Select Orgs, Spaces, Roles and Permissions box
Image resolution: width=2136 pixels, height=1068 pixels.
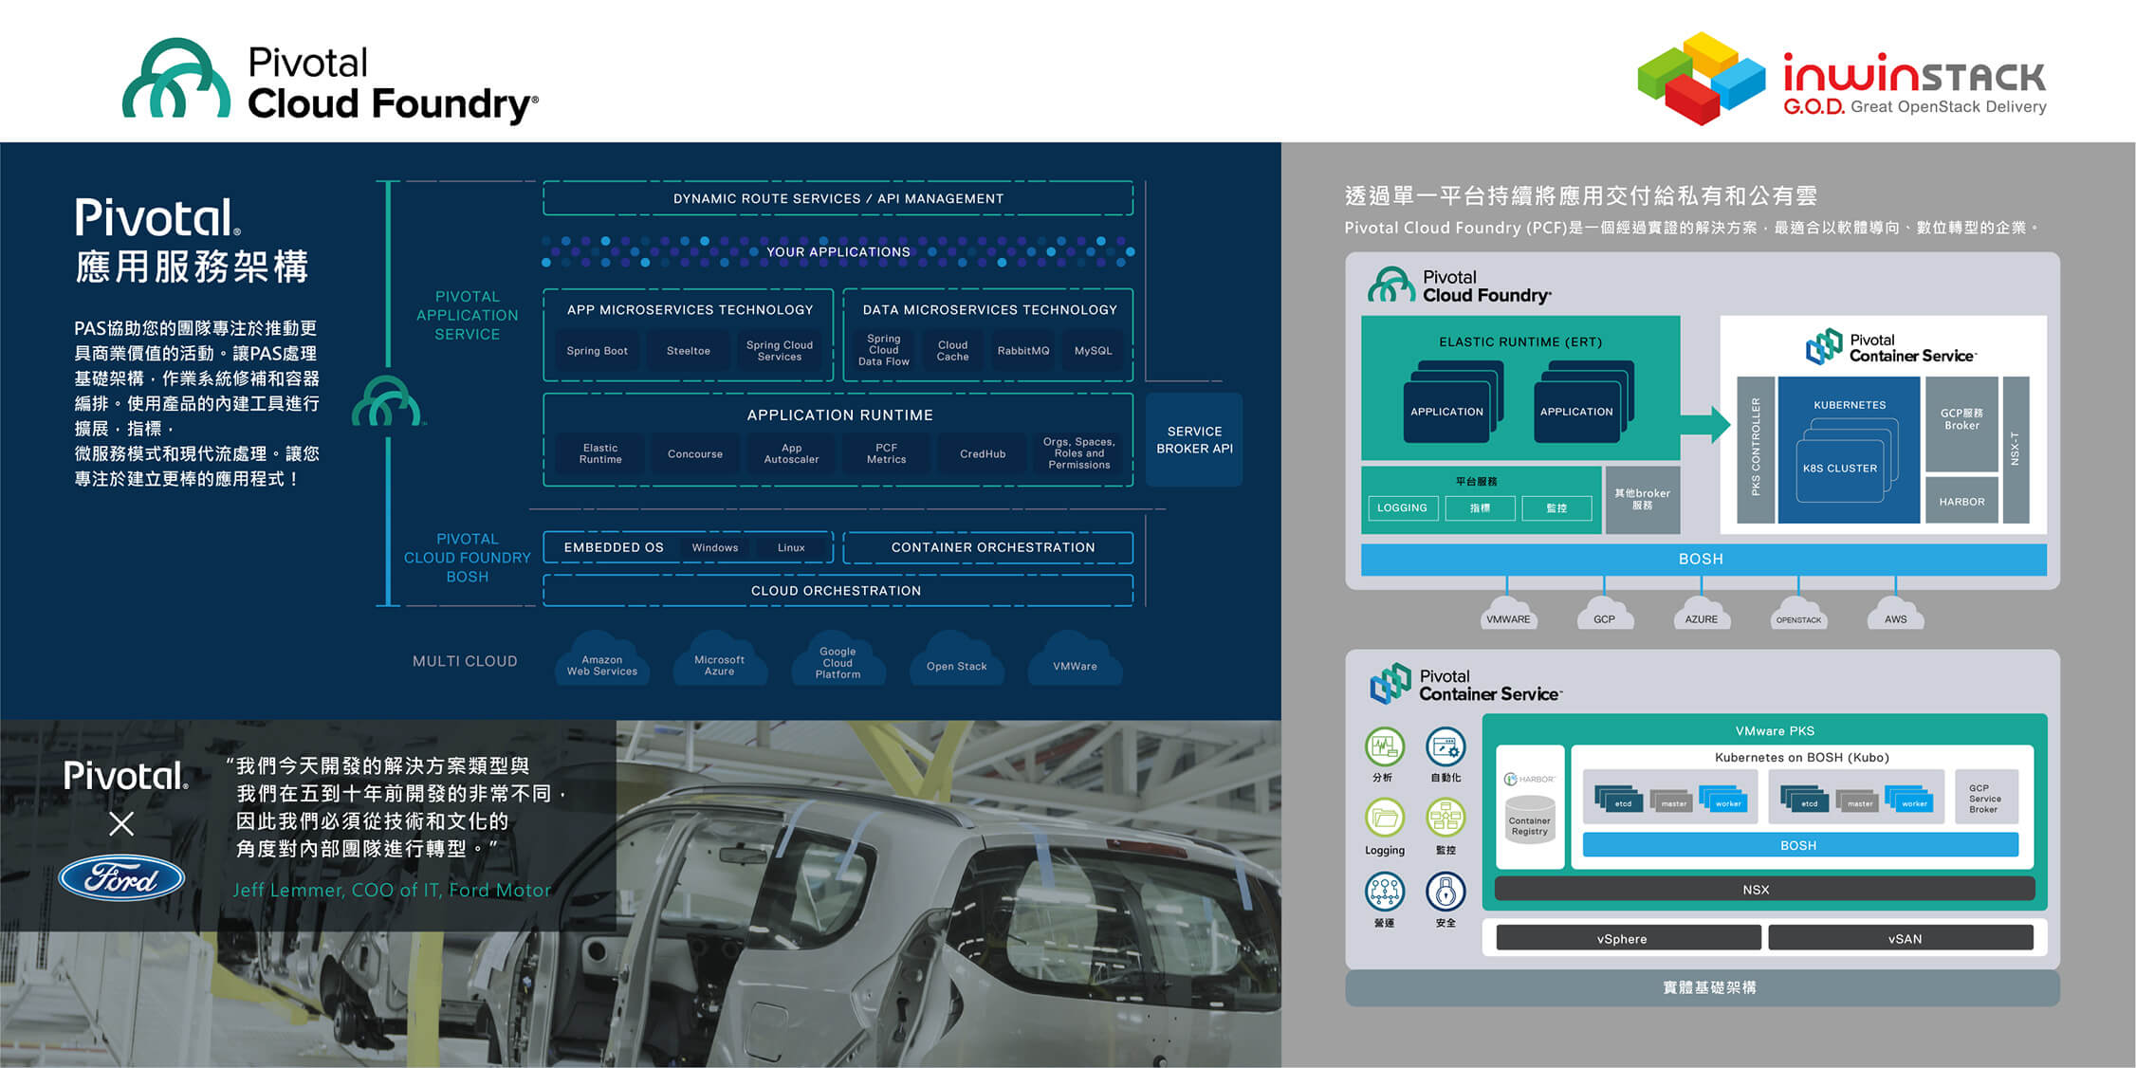(x=1078, y=453)
